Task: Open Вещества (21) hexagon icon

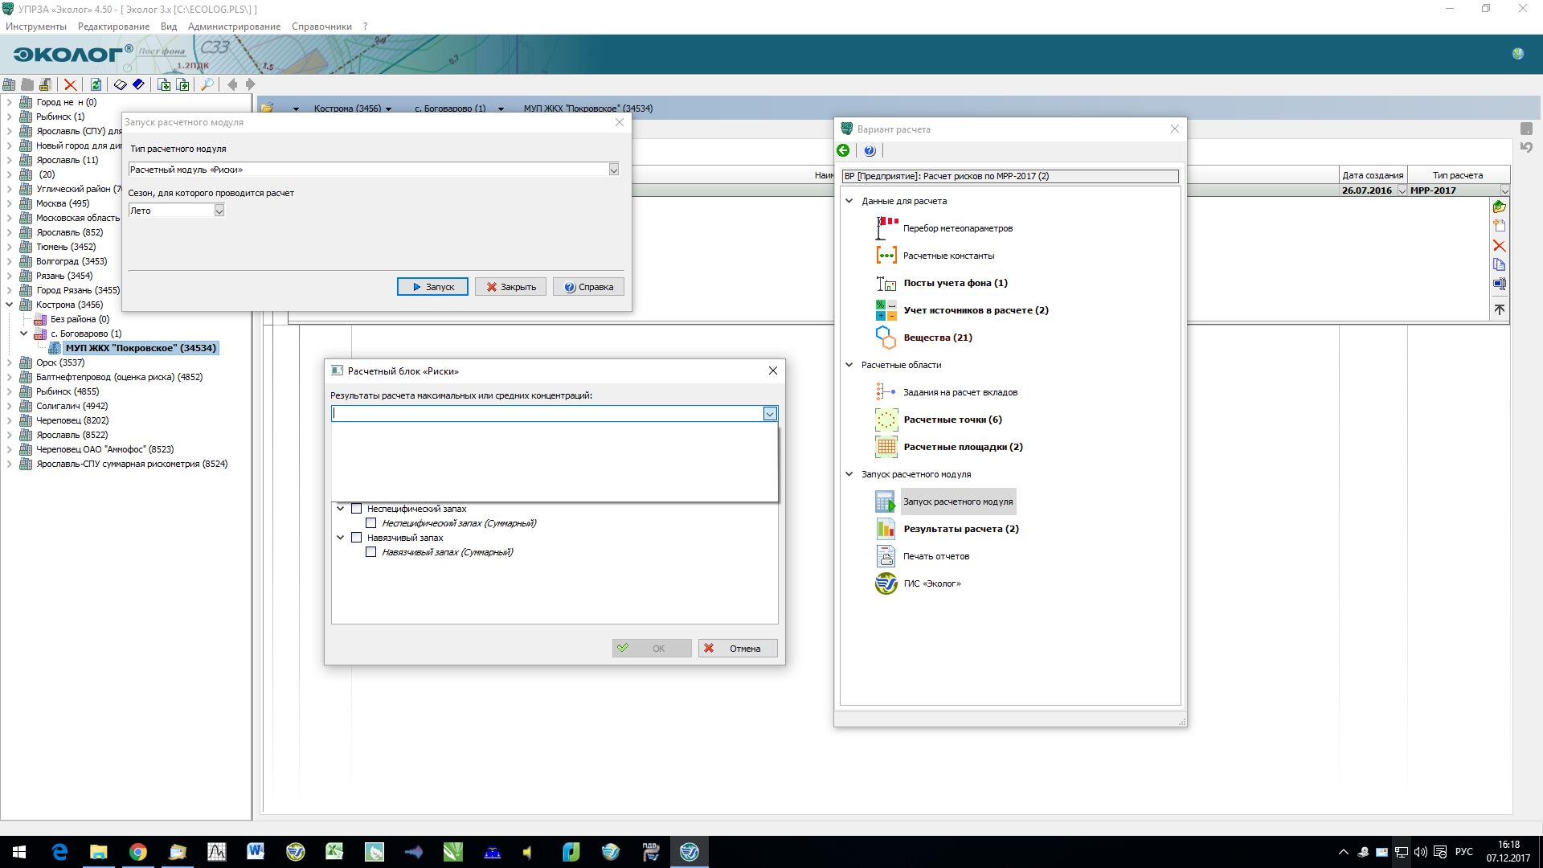Action: [x=886, y=338]
